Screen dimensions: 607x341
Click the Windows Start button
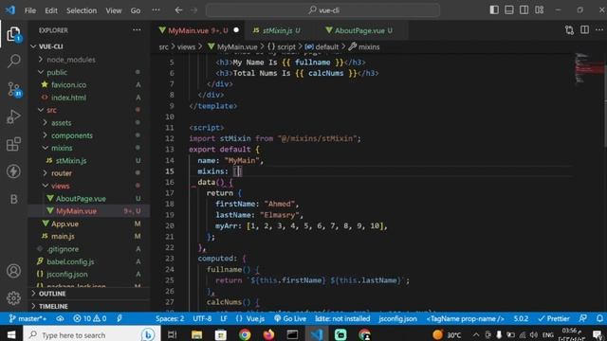[10, 334]
